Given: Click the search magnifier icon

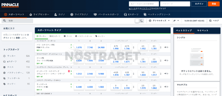Looking at the screenshot, I should (4, 21).
